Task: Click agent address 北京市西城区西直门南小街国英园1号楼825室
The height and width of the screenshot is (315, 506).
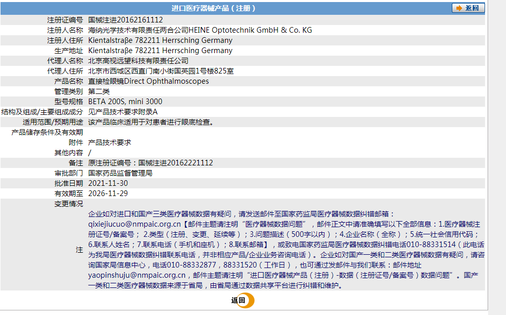Action: click(x=161, y=71)
